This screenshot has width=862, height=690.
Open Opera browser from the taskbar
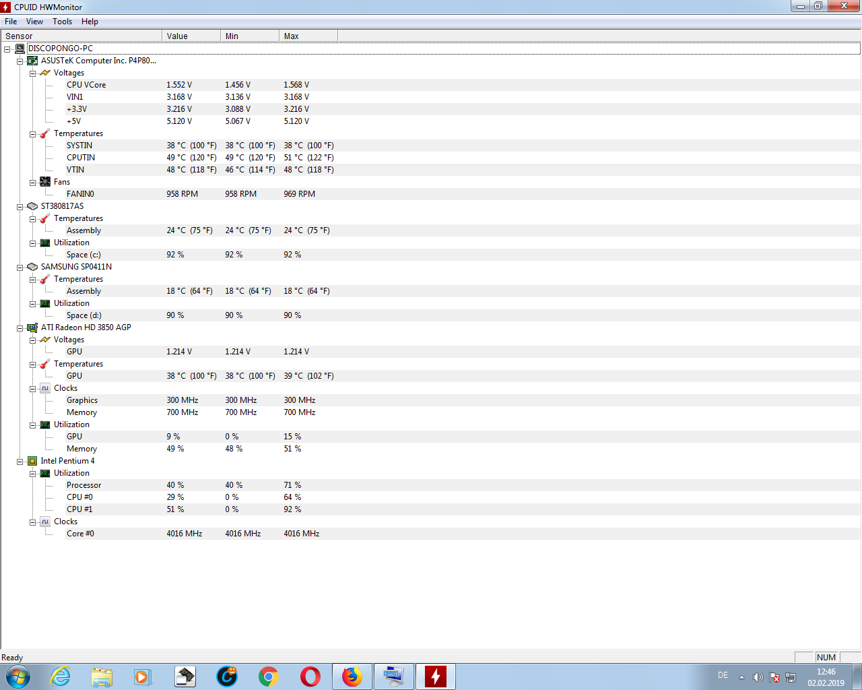[x=310, y=677]
